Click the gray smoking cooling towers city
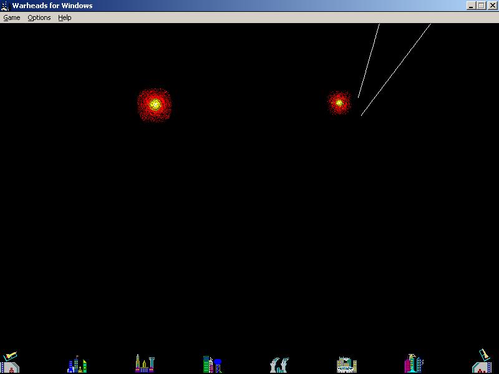Viewport: 499px width, 374px height. coord(279,365)
